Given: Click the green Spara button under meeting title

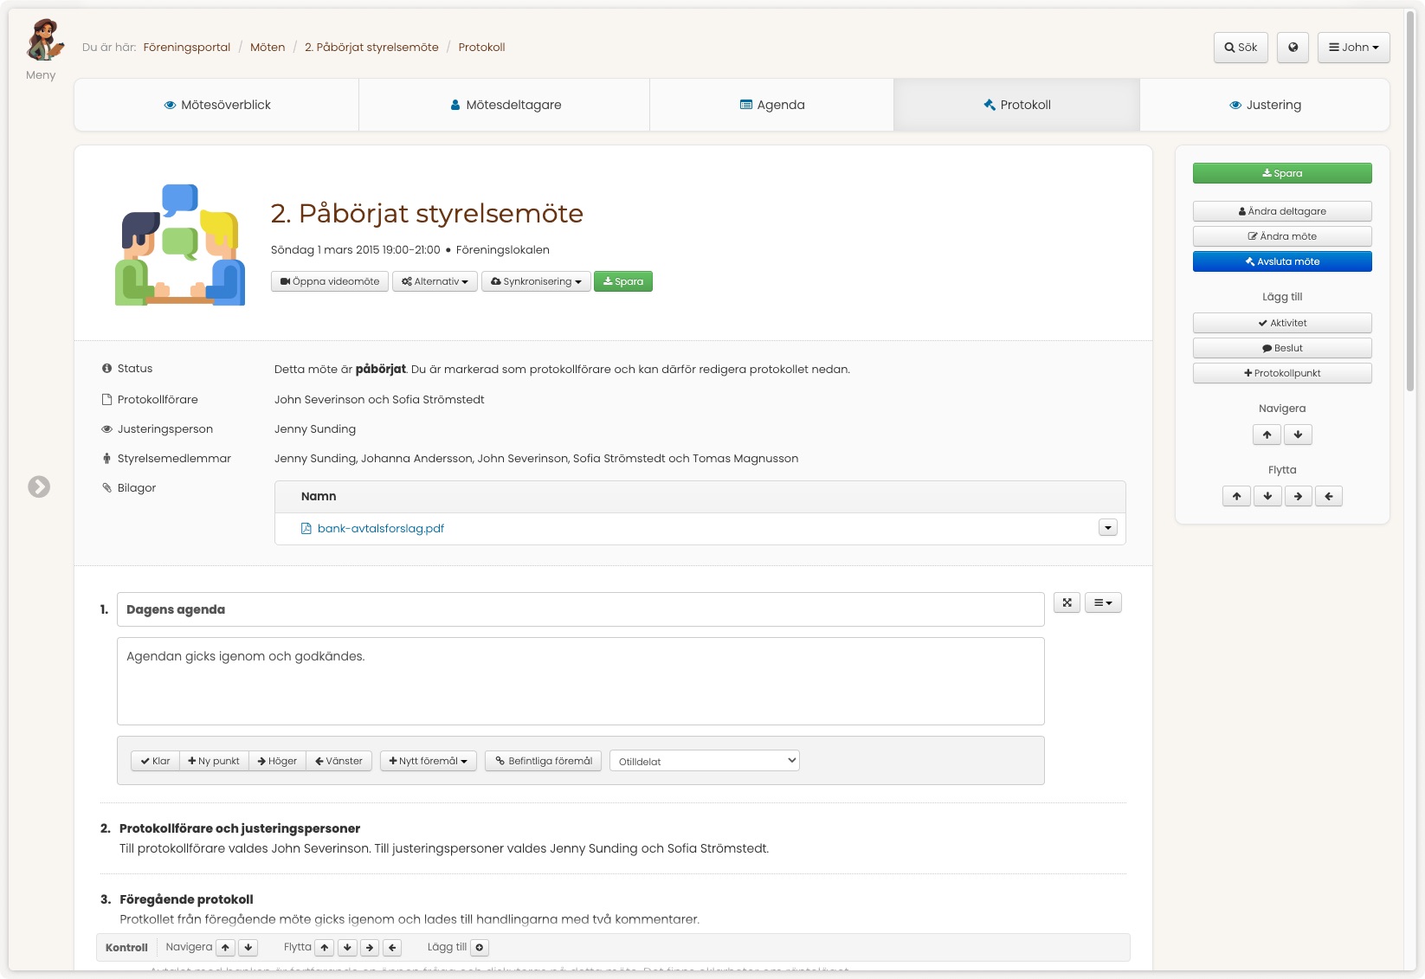Looking at the screenshot, I should tap(623, 281).
